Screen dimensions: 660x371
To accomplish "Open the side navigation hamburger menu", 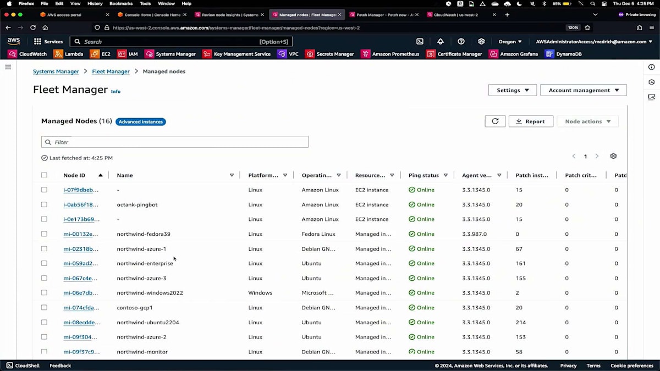I will (8, 67).
